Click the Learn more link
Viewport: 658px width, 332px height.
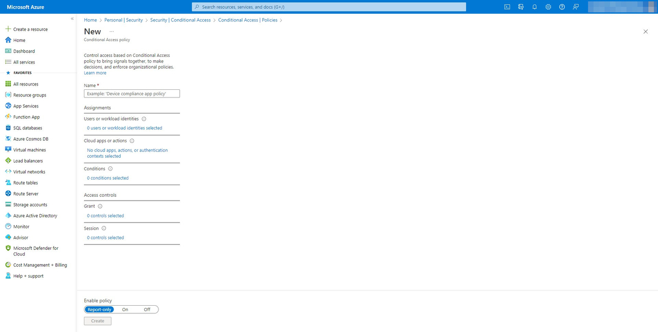pos(95,73)
